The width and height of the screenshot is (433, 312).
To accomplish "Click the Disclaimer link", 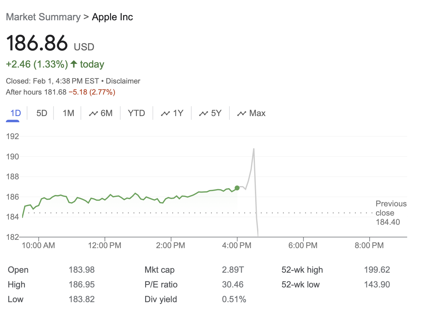I will [x=123, y=81].
